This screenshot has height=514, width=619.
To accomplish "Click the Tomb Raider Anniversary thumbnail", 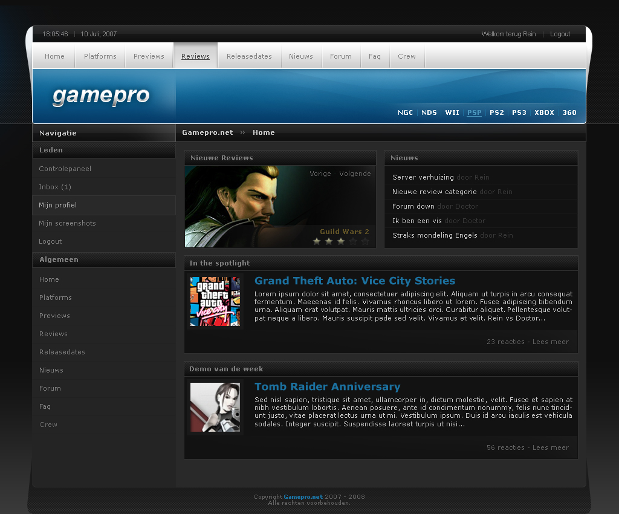I will (x=215, y=407).
